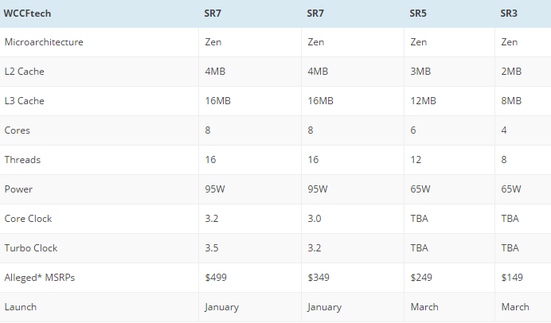The height and width of the screenshot is (323, 551).
Task: Select the SR5 column header
Action: pyautogui.click(x=418, y=13)
